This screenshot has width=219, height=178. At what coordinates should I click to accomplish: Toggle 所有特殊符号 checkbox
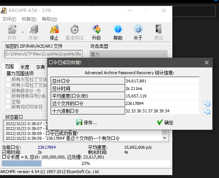click(8, 96)
